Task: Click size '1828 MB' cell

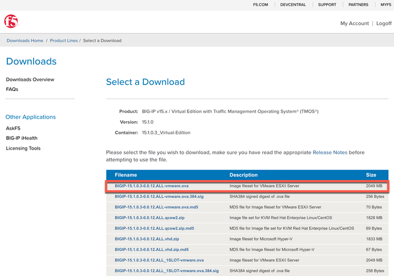Action: [374, 218]
